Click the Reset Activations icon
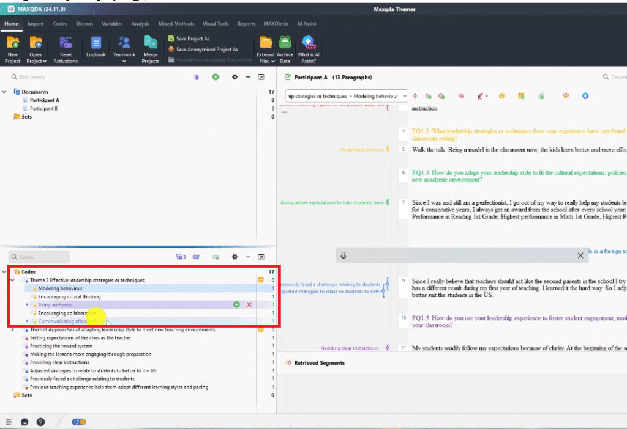This screenshot has width=627, height=429. (66, 44)
